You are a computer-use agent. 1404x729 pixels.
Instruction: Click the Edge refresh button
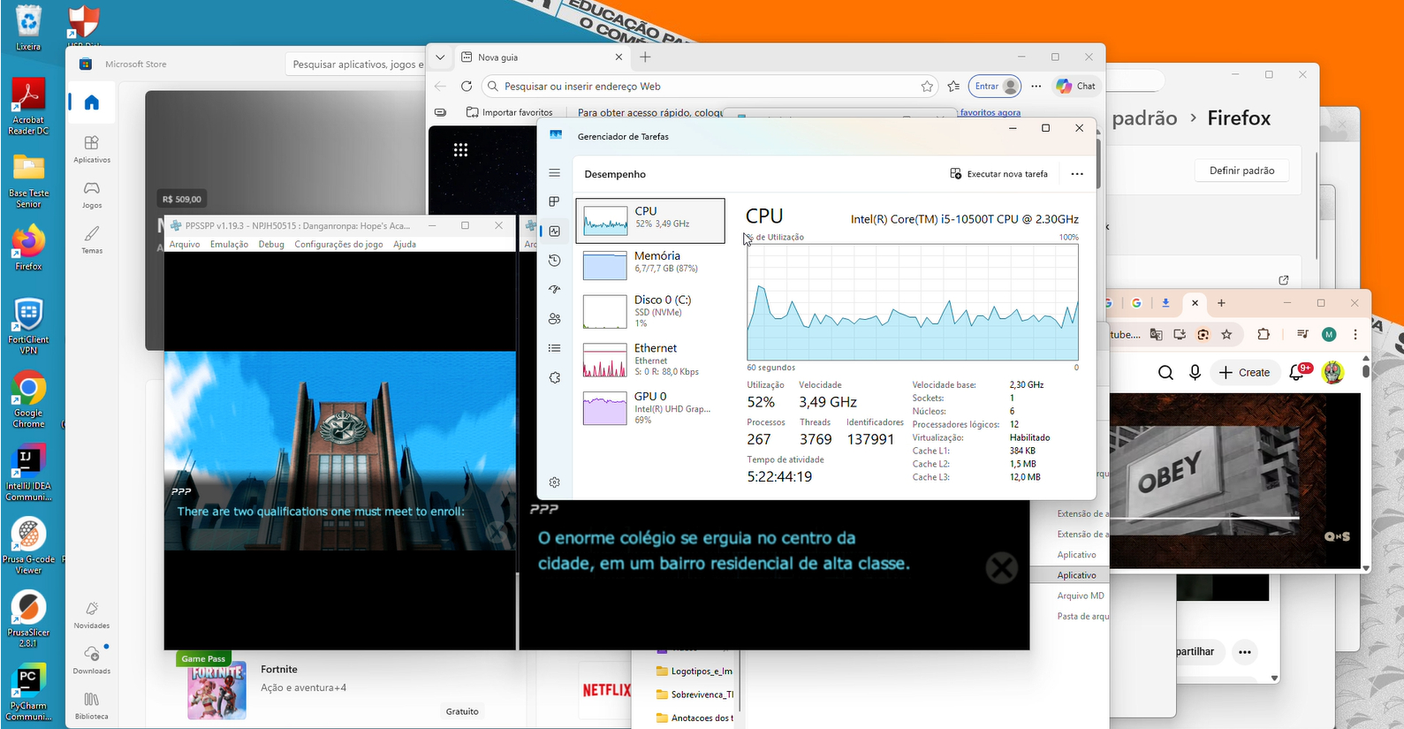(x=467, y=87)
